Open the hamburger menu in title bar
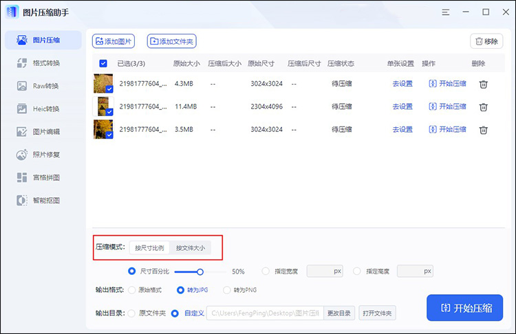The height and width of the screenshot is (334, 516). click(x=446, y=12)
